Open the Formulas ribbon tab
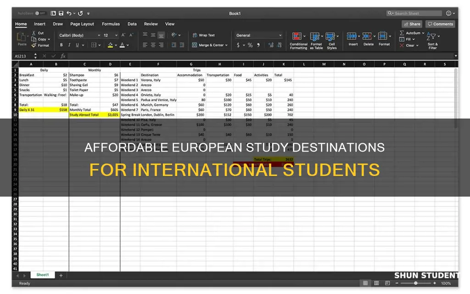This screenshot has width=470, height=294. [x=111, y=24]
